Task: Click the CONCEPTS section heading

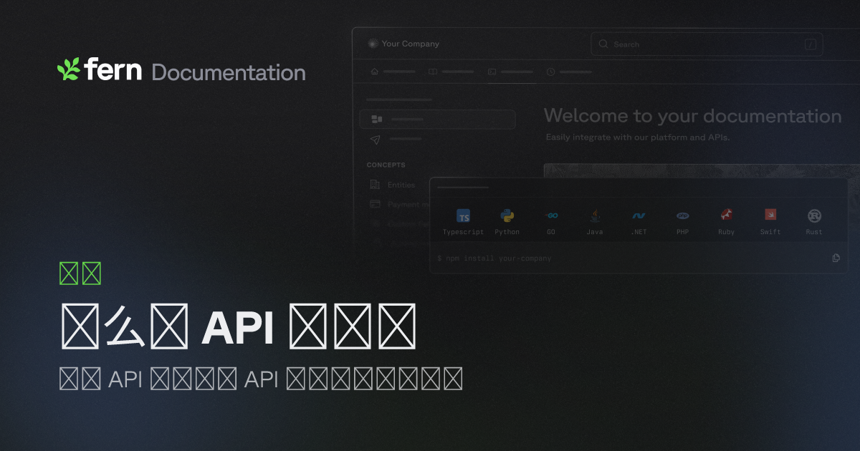Action: pos(386,165)
